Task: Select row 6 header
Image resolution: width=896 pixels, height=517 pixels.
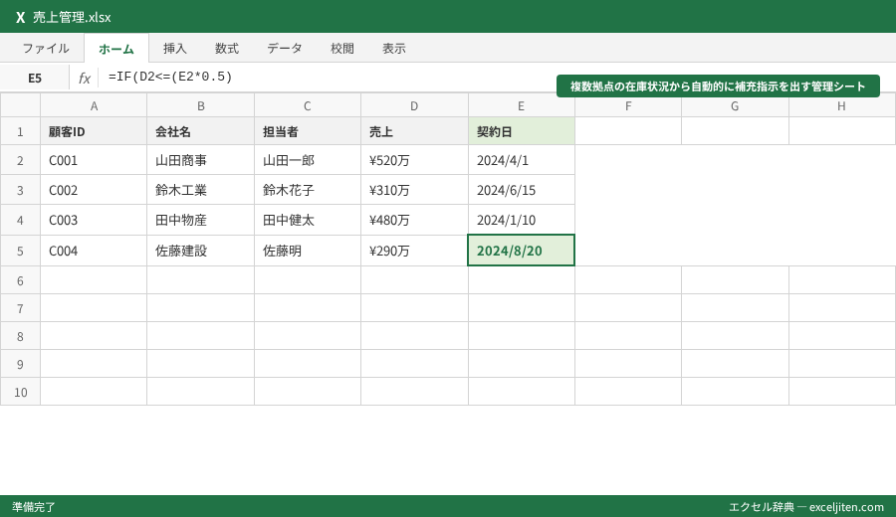Action: pos(20,280)
